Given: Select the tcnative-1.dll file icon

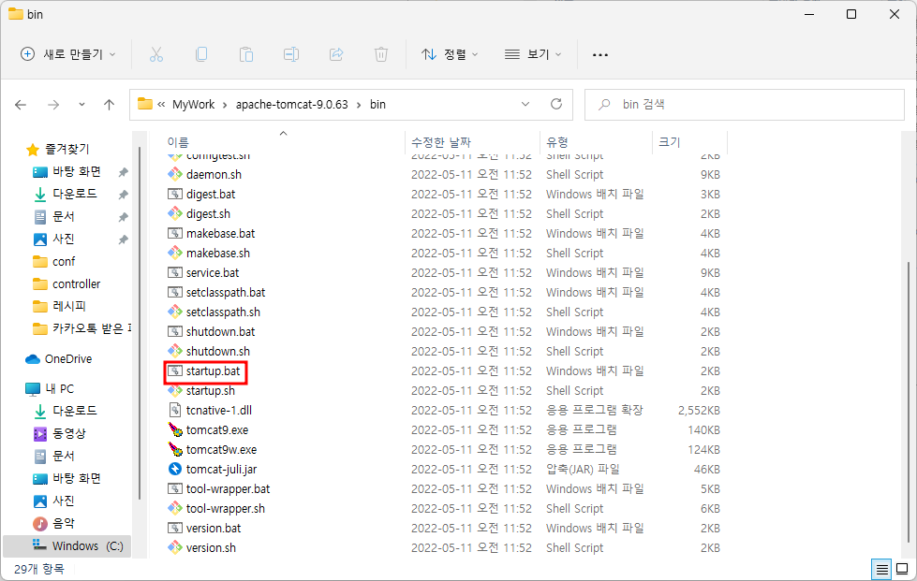Looking at the screenshot, I should (x=175, y=411).
